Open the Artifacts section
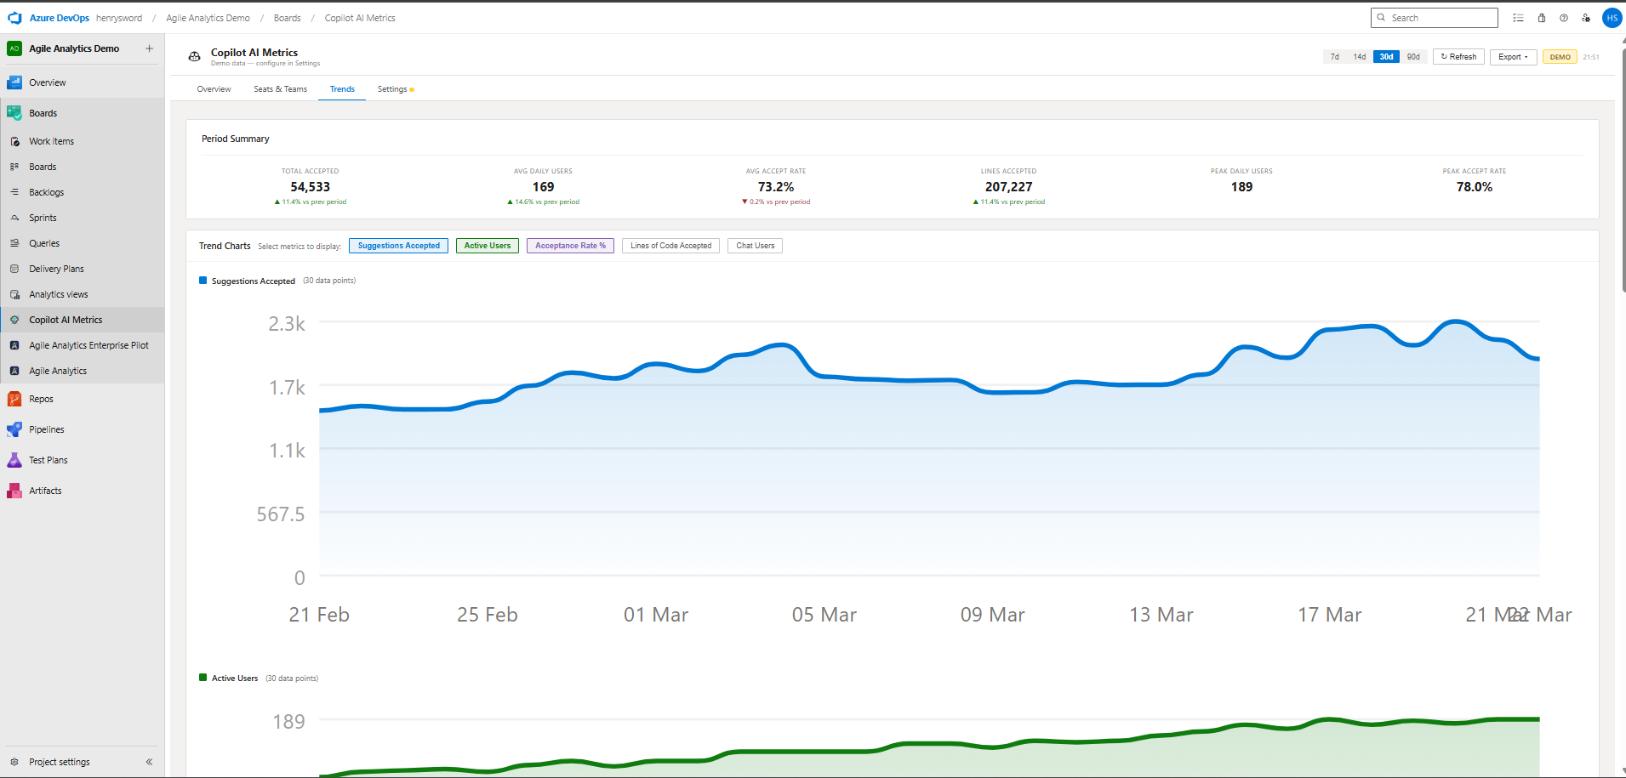 [x=45, y=490]
